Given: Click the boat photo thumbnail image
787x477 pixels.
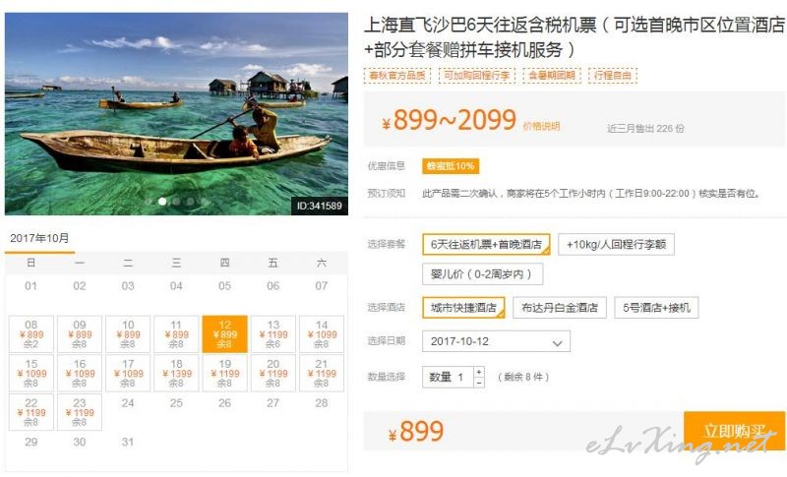Looking at the screenshot, I should (176, 114).
